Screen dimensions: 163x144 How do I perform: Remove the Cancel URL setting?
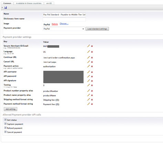tap(92, 62)
